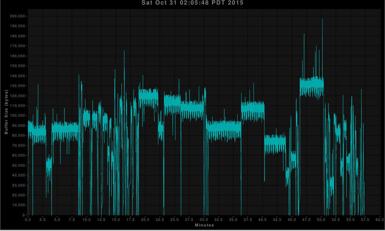This screenshot has height=231, width=385.
Task: Click the 80,000 y-axis tick label
Action: click(18, 136)
